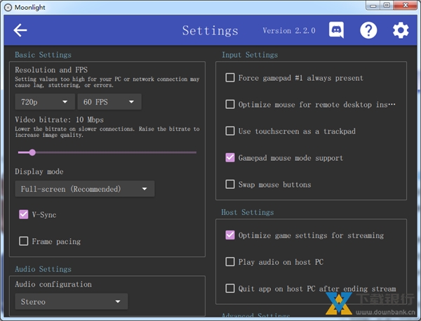The height and width of the screenshot is (321, 421).
Task: Open the Help question mark icon
Action: click(368, 30)
